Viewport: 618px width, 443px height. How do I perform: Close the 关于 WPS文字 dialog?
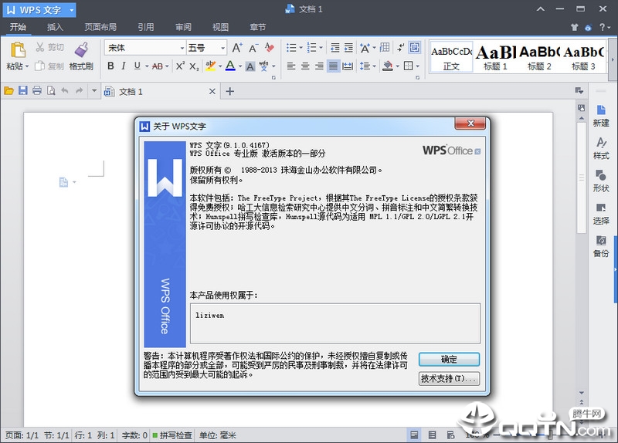click(470, 123)
